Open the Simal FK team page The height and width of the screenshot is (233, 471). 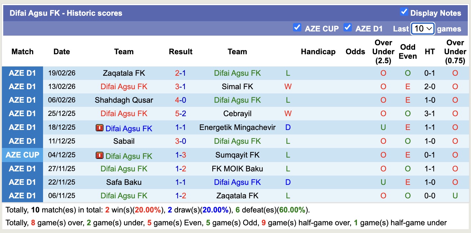[237, 86]
